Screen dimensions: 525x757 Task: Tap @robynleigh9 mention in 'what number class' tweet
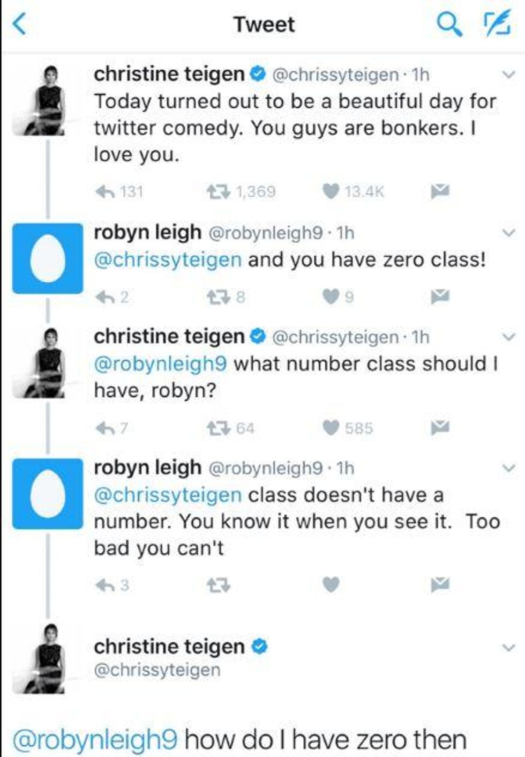[x=160, y=364]
